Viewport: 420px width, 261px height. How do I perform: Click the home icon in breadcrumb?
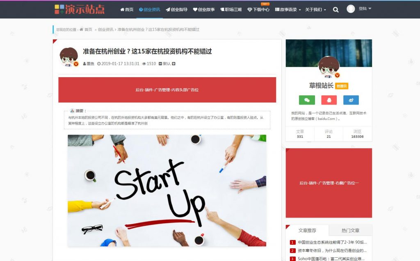81,30
